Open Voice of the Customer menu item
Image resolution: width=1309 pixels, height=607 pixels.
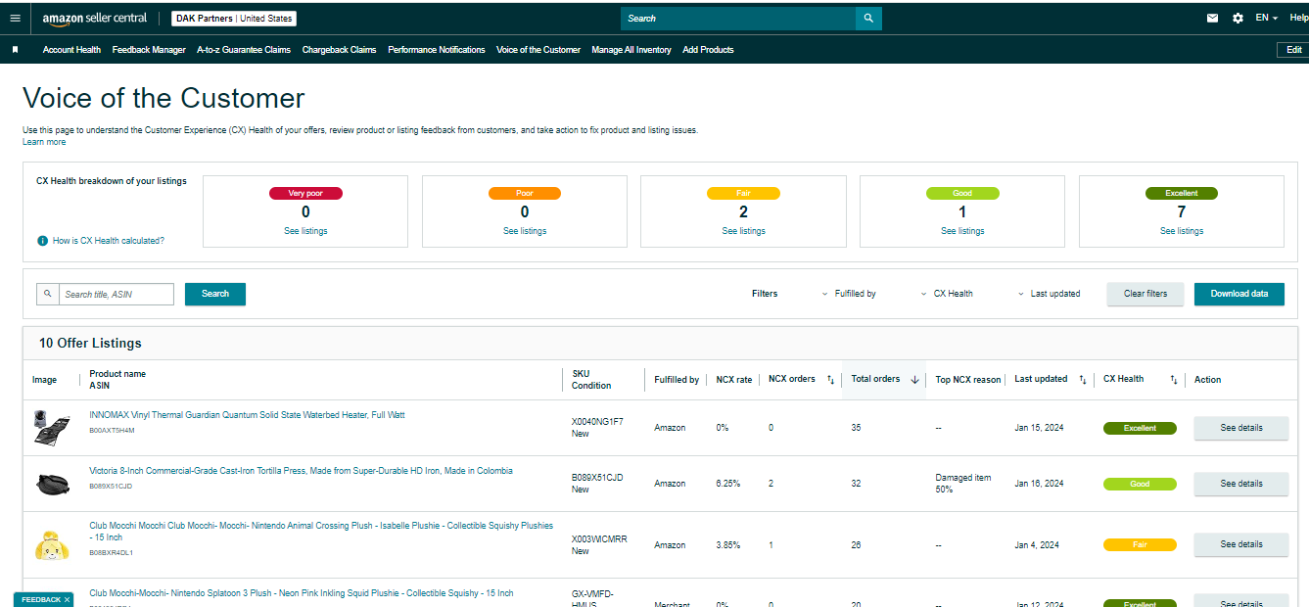pyautogui.click(x=538, y=50)
